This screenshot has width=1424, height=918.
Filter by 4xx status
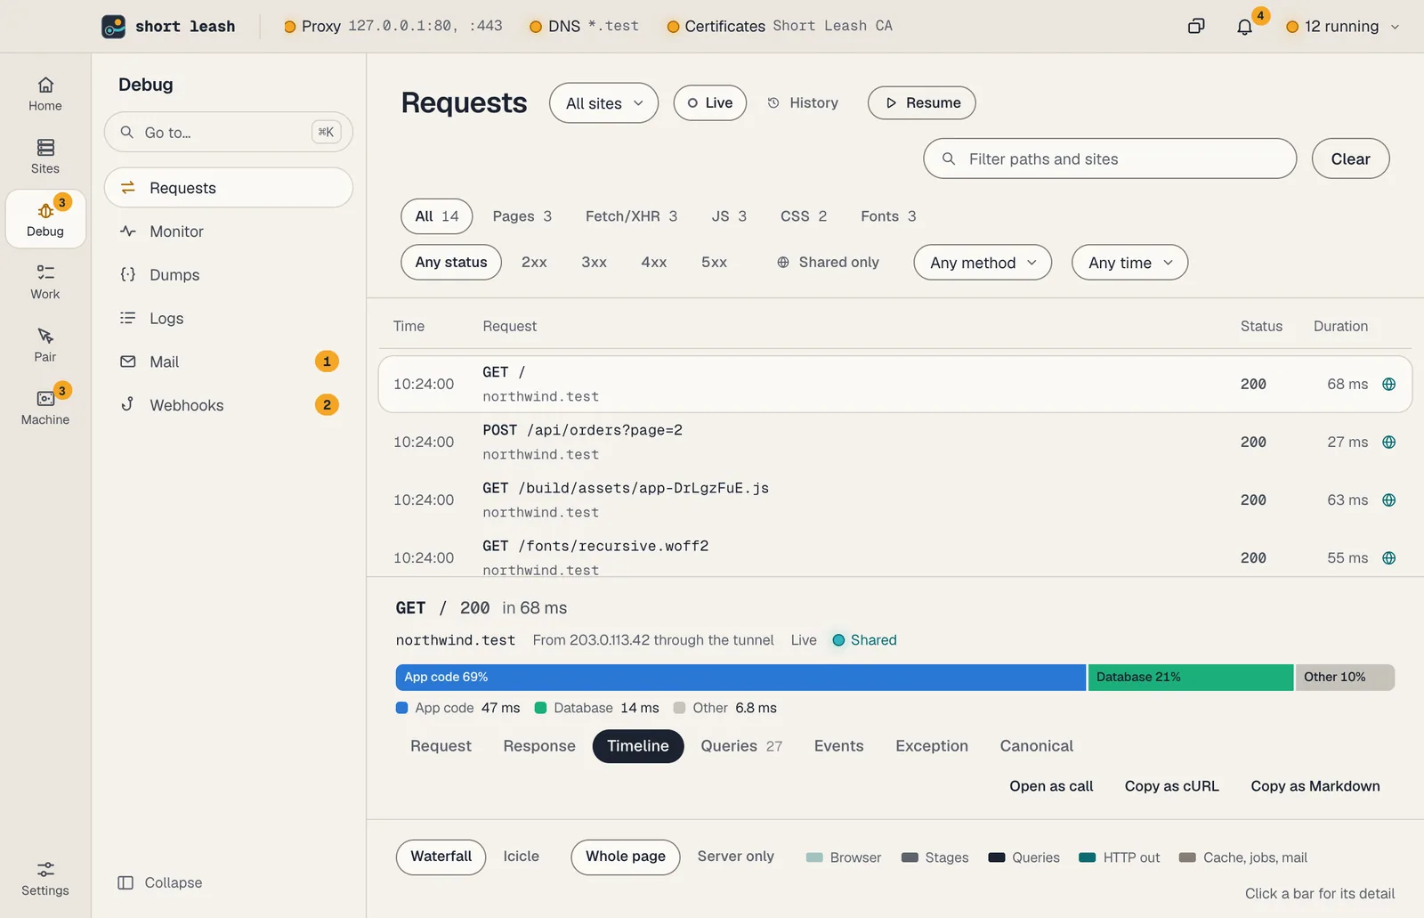point(654,263)
